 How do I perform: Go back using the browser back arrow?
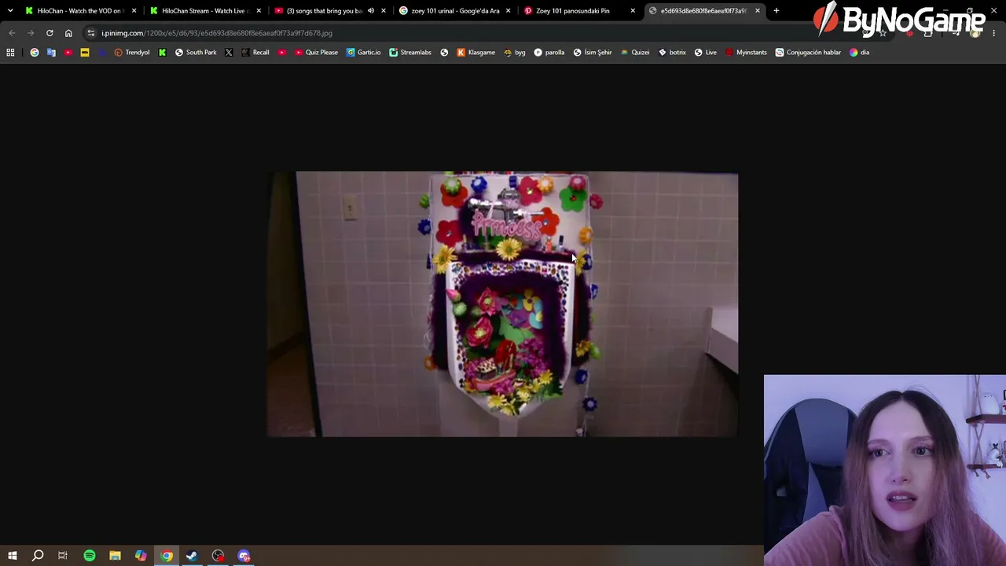pyautogui.click(x=12, y=33)
